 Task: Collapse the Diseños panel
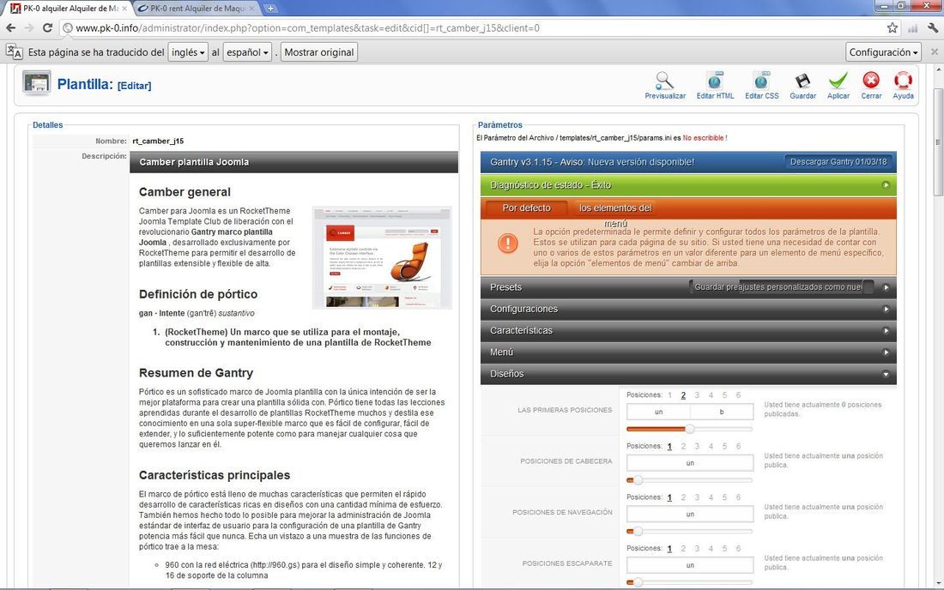(688, 374)
